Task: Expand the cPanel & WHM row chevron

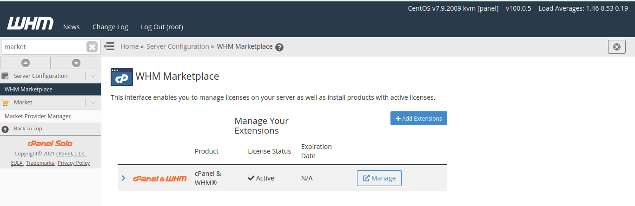Action: point(123,178)
